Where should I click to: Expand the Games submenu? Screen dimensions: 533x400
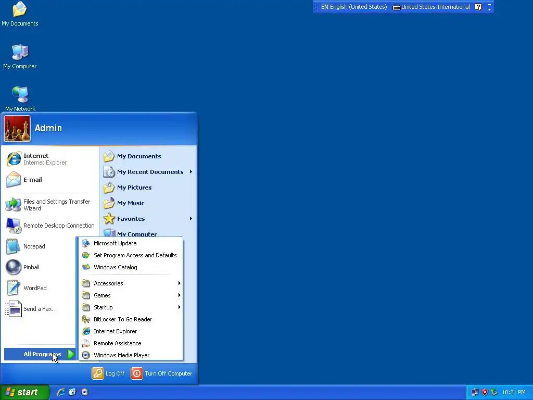click(131, 295)
